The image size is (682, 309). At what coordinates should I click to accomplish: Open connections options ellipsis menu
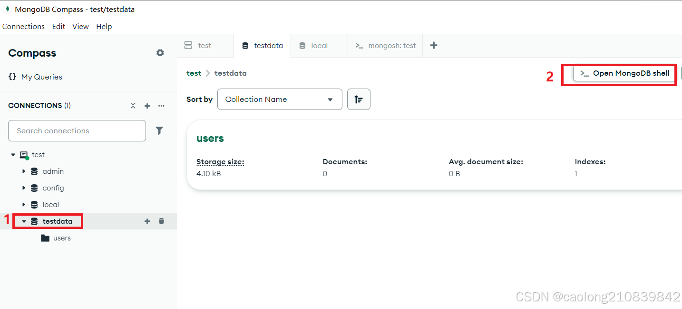161,106
